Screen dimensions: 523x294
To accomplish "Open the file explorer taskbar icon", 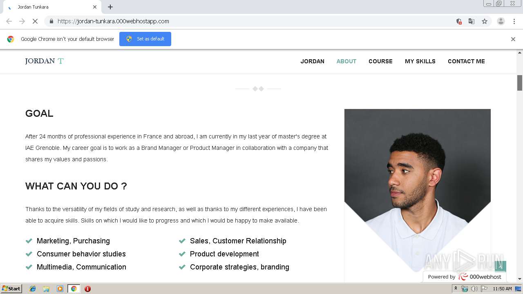I will [x=46, y=289].
